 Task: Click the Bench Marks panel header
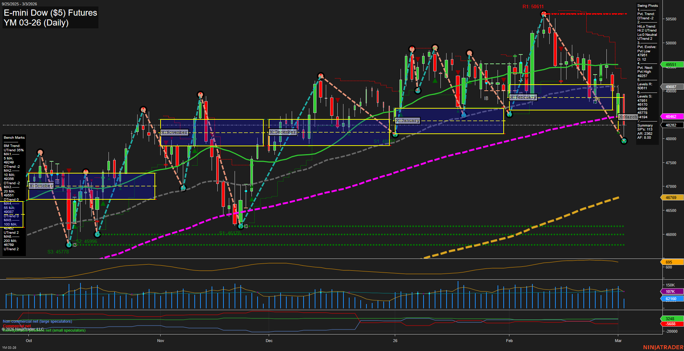[x=14, y=137]
